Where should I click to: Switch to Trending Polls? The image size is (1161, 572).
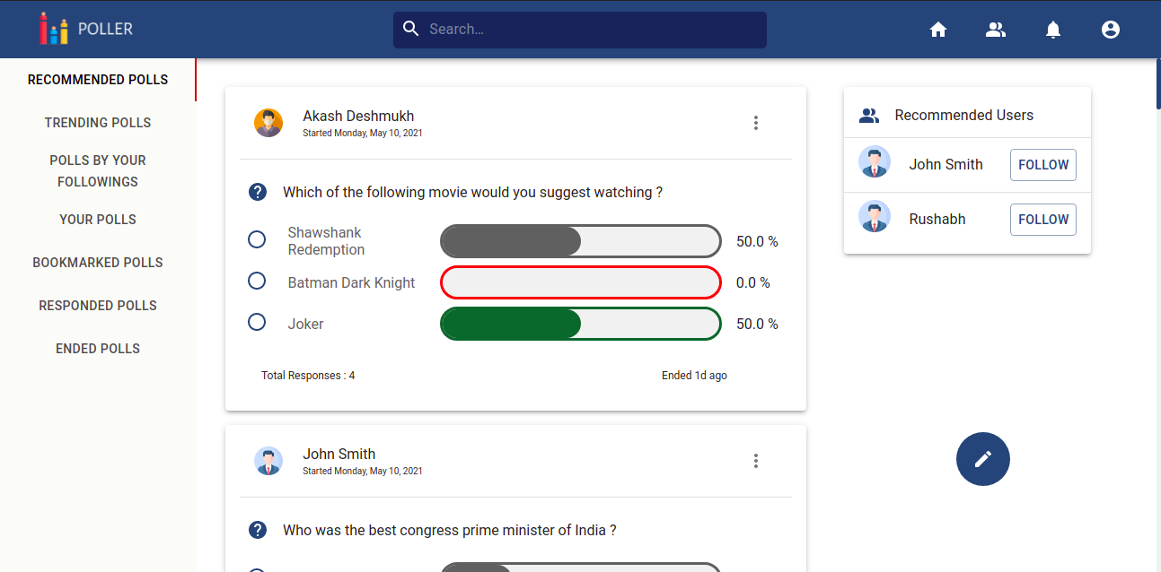(x=98, y=123)
